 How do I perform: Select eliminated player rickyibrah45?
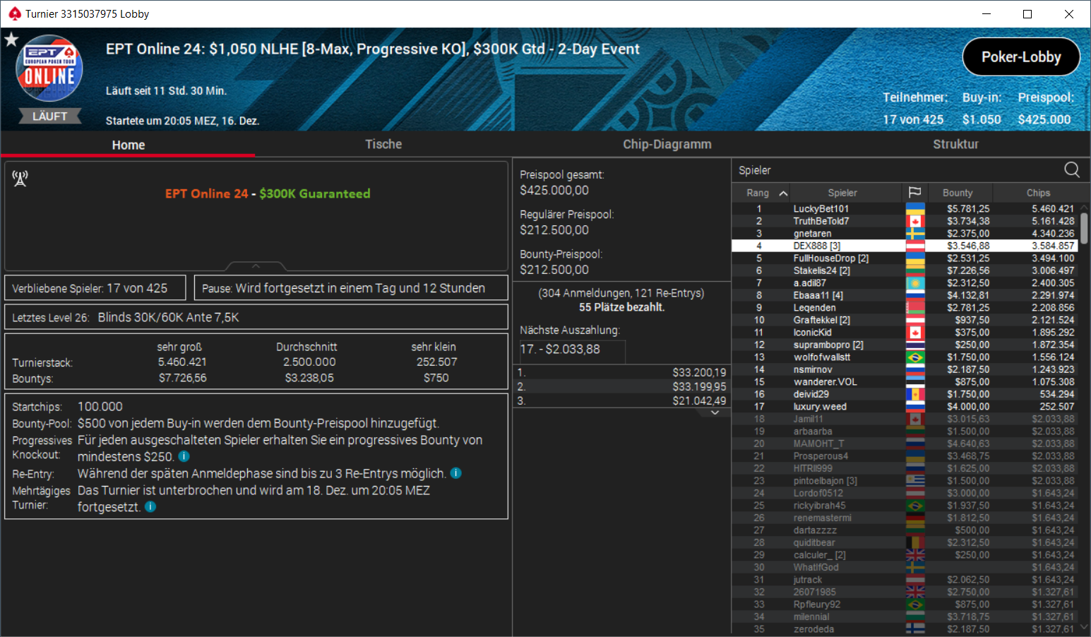(905, 506)
